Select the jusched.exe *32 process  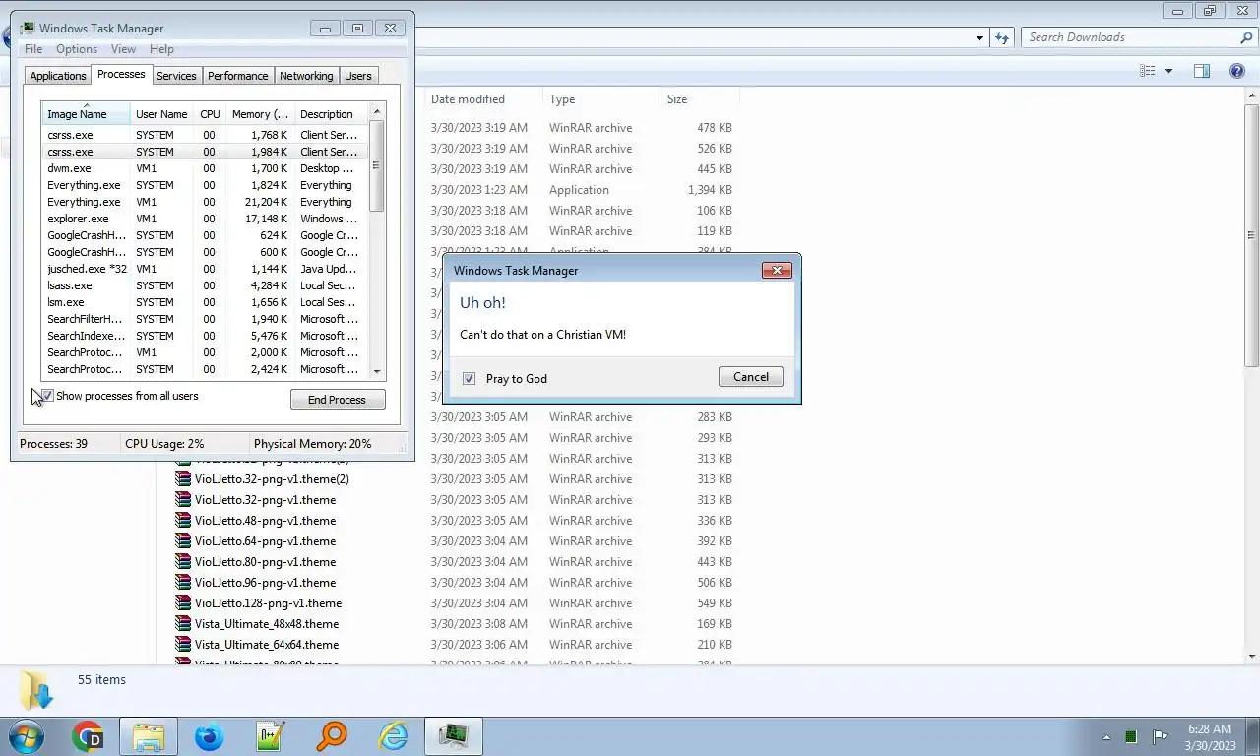coord(205,269)
